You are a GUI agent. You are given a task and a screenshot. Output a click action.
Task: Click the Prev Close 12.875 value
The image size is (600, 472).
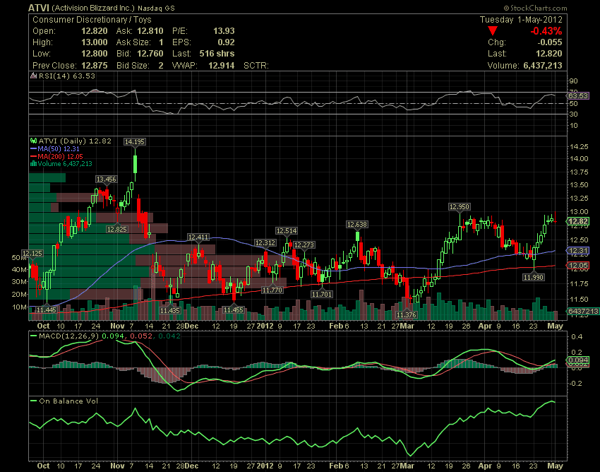pos(94,65)
